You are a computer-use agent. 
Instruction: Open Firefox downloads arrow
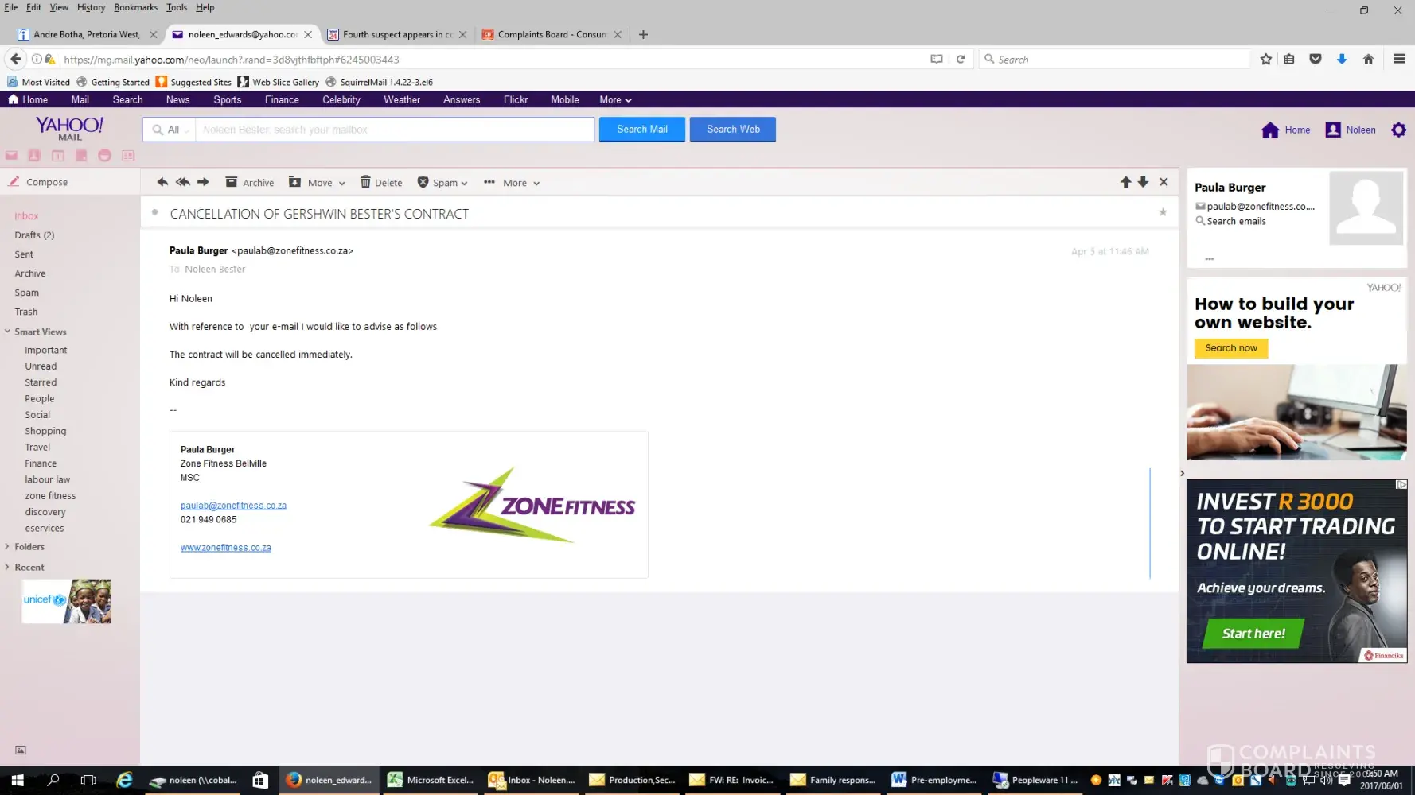pyautogui.click(x=1342, y=59)
